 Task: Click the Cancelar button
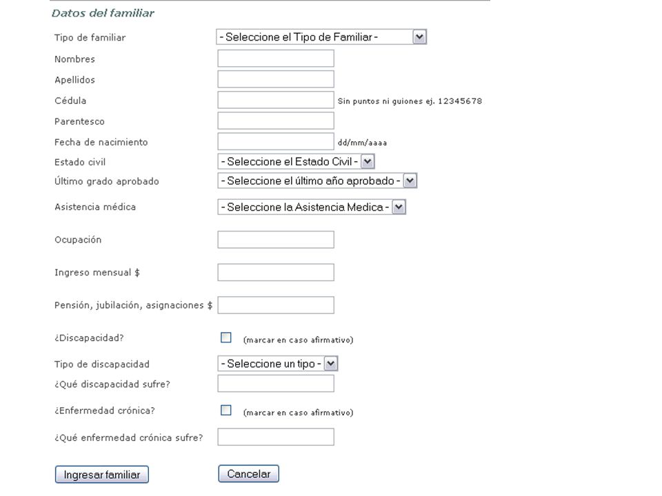(249, 474)
